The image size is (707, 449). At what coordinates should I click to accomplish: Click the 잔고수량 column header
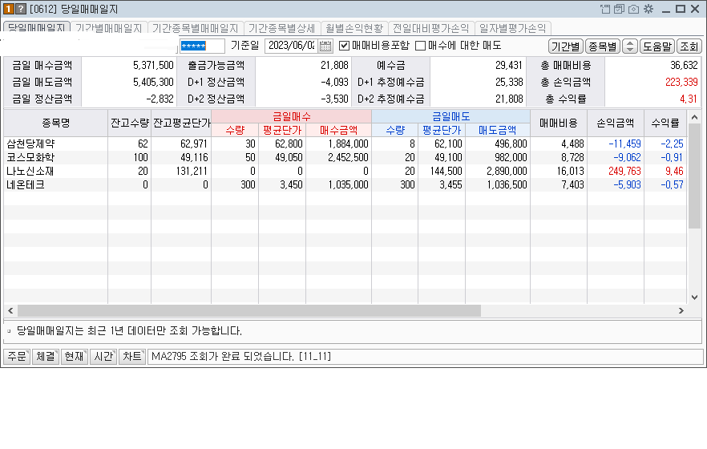[x=130, y=123]
